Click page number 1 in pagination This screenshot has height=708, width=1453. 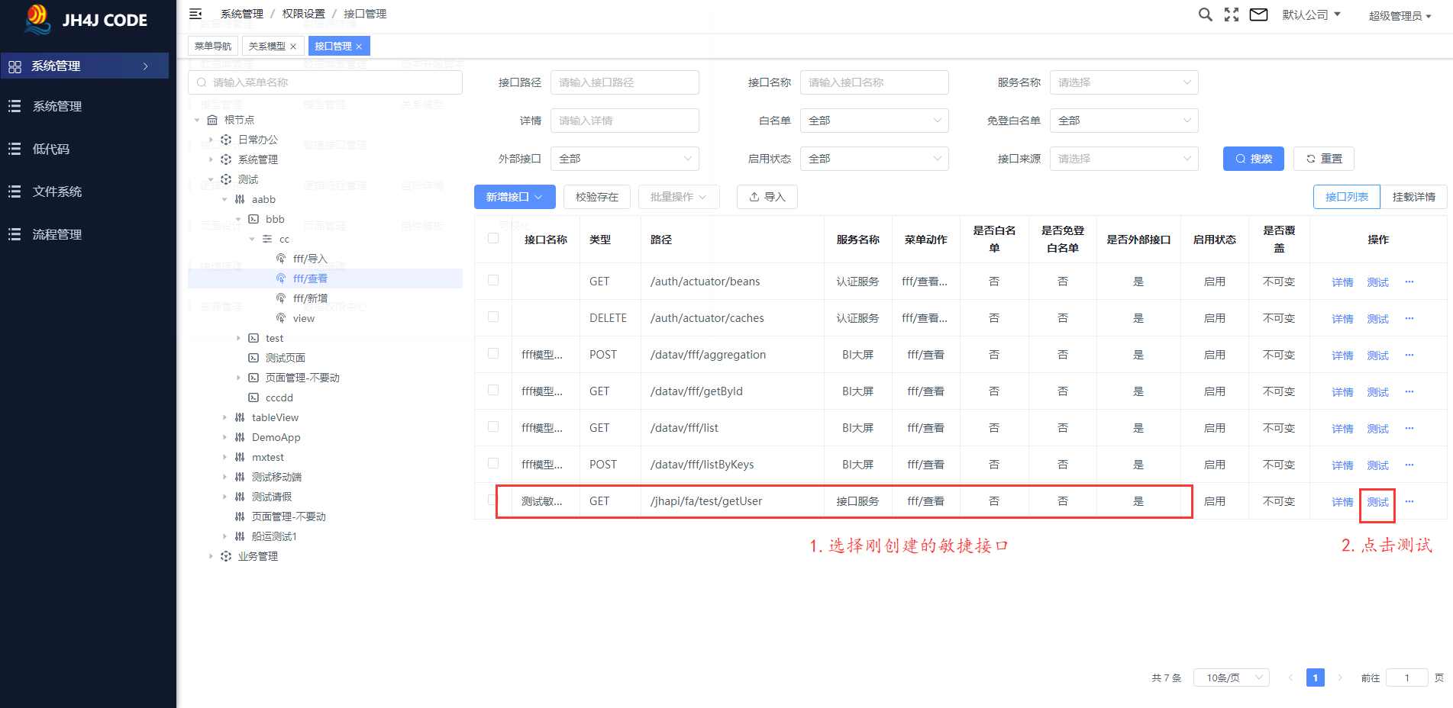tap(1316, 677)
